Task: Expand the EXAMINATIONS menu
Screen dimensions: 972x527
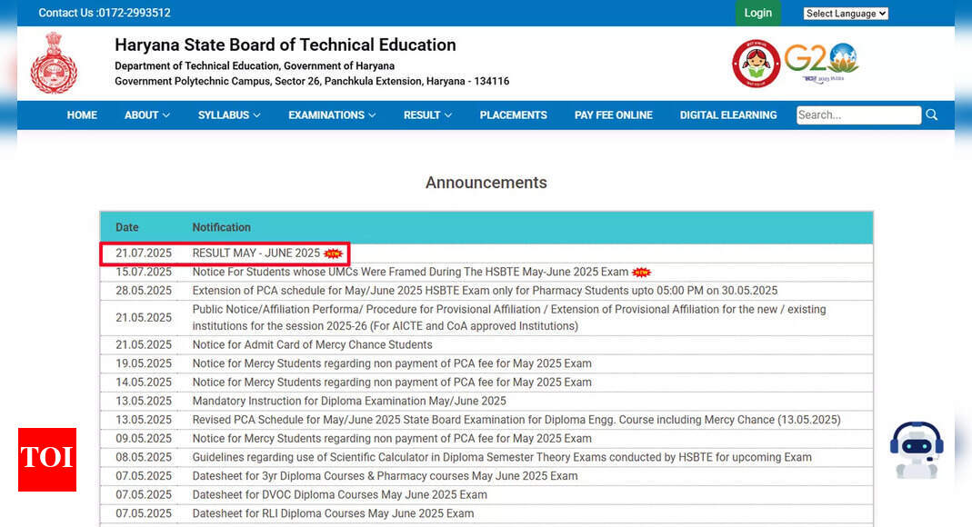Action: pos(332,115)
